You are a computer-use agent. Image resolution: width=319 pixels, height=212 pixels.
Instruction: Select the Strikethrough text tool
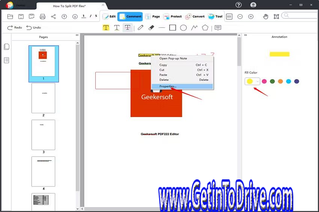(x=128, y=27)
